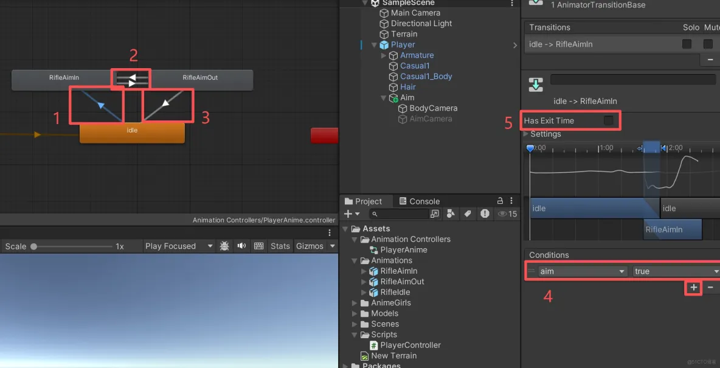This screenshot has height=368, width=720.
Task: Add a new condition with the plus button
Action: (x=693, y=288)
